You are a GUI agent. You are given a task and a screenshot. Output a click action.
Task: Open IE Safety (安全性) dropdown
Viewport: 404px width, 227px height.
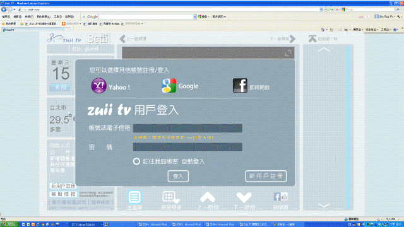(371, 30)
